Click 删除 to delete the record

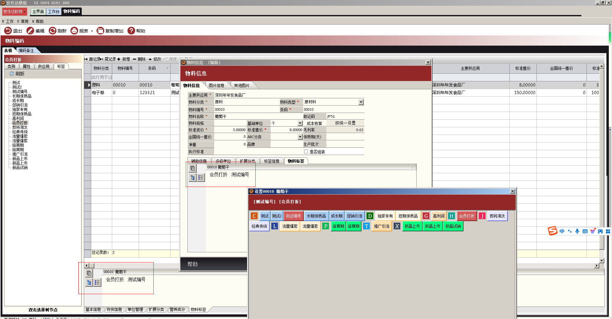139,59
